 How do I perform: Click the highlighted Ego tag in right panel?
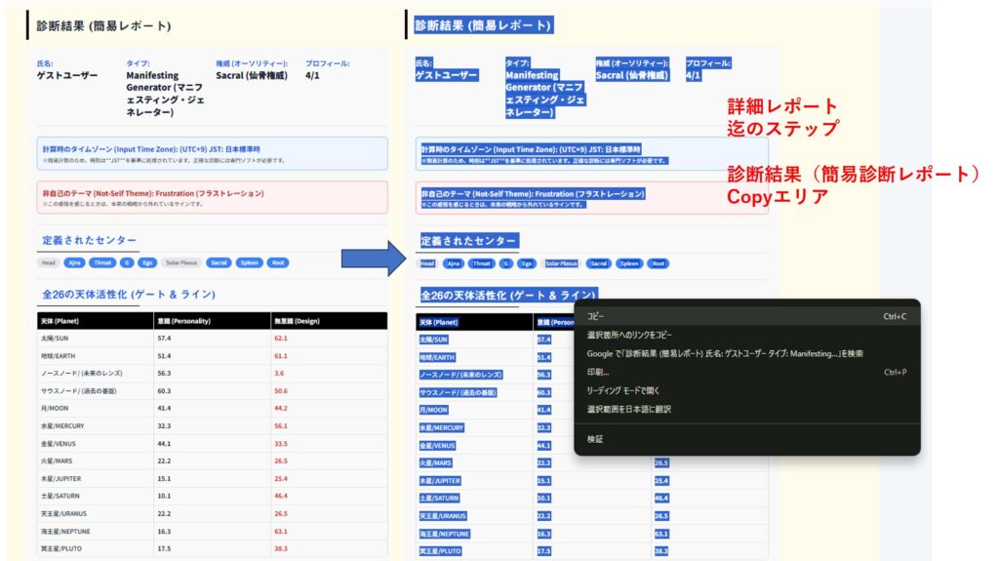pyautogui.click(x=527, y=263)
